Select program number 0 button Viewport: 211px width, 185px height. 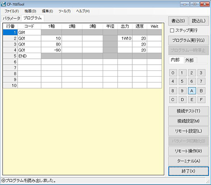pyautogui.click(x=173, y=73)
